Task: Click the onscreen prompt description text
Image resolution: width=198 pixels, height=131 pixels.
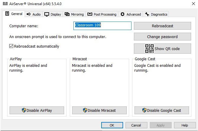Action: [58, 37]
